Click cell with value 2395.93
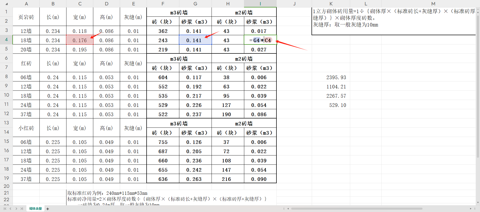The image size is (480, 212). pos(331,77)
